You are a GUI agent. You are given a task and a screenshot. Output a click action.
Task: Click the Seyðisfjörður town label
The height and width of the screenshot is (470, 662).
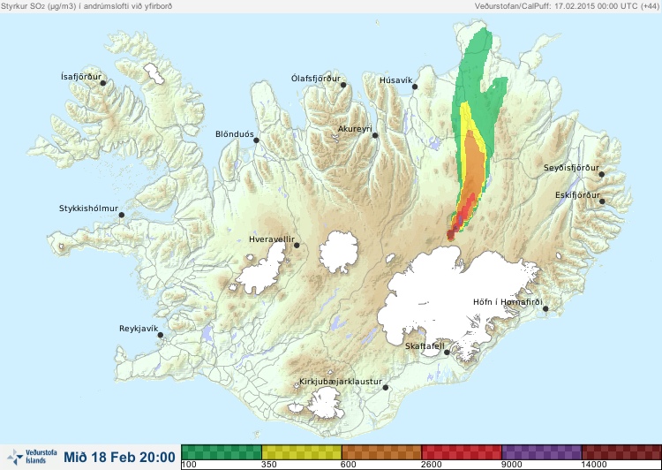point(571,168)
